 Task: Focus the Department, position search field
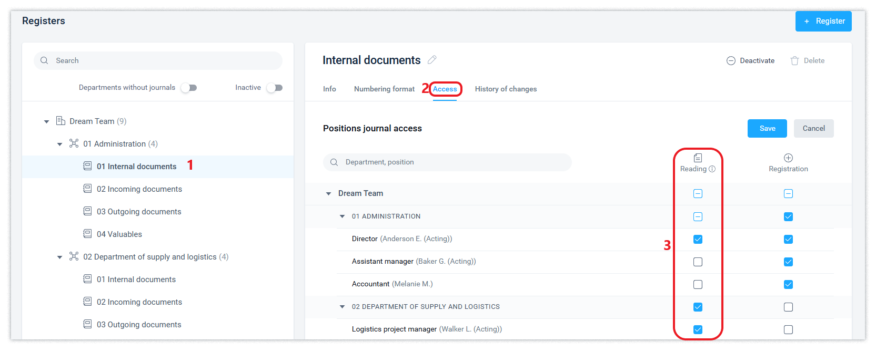coord(452,162)
